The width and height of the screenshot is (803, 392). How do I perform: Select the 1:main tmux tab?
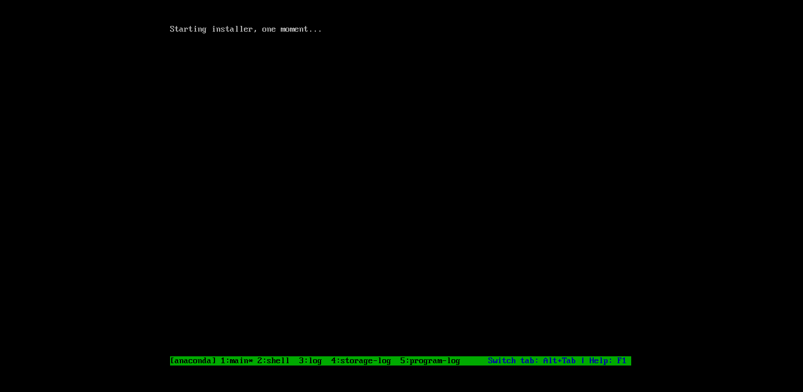[x=236, y=361]
